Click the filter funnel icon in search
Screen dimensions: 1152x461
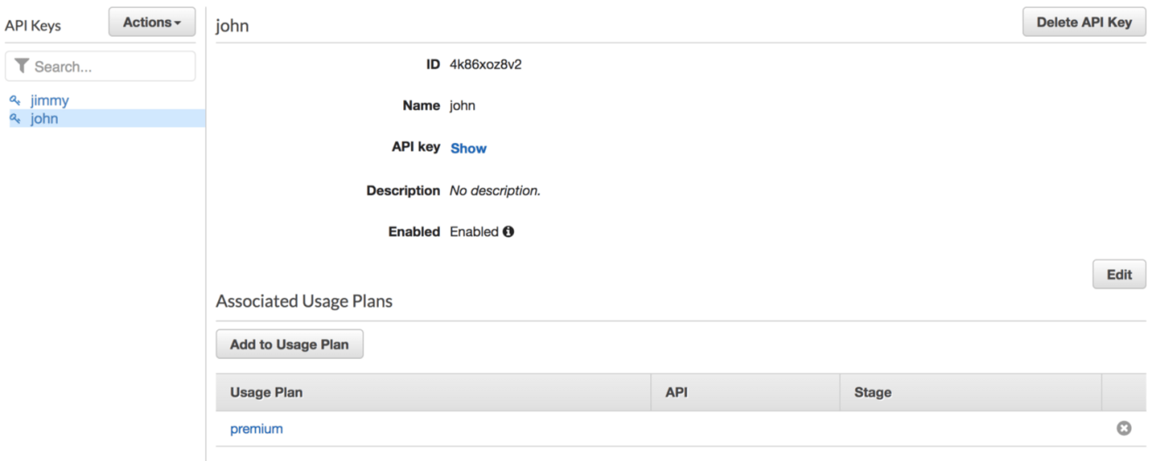22,66
